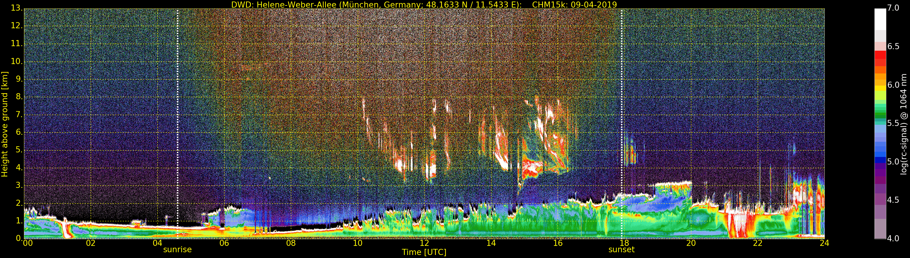910x258 pixels.
Task: Click the 4.0 colorbar tick label
Action: 893,239
